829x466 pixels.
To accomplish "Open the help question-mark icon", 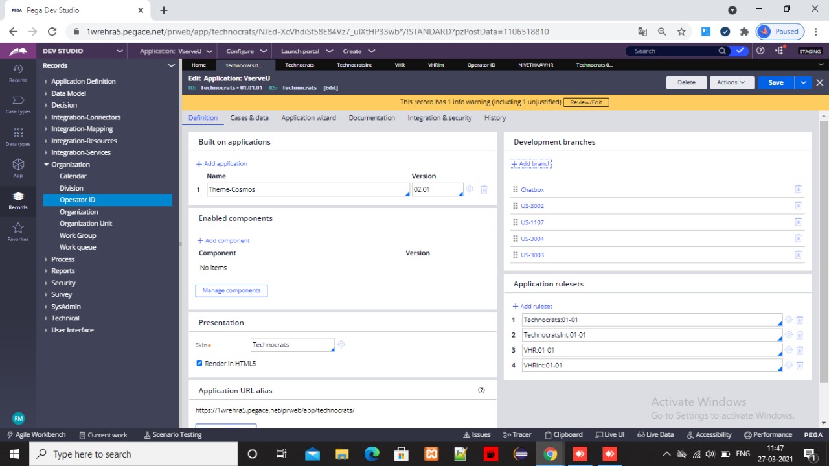I will [760, 51].
